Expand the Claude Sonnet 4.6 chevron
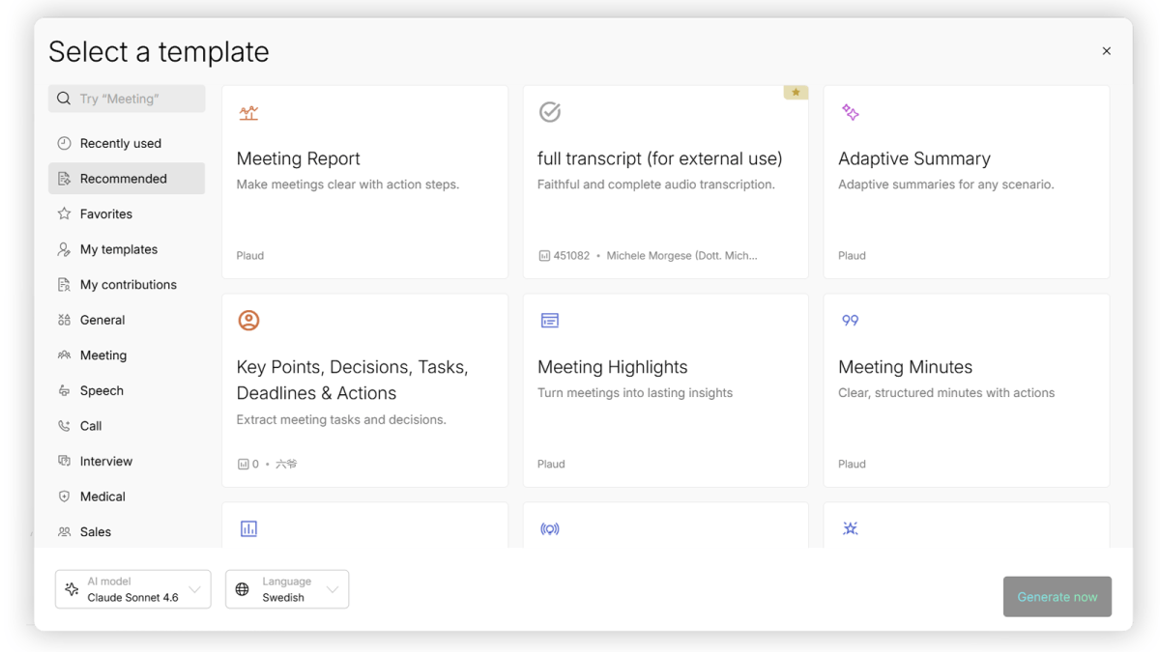Image resolution: width=1160 pixels, height=652 pixels. coord(194,589)
